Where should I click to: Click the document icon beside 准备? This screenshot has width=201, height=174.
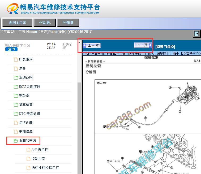click(16, 69)
